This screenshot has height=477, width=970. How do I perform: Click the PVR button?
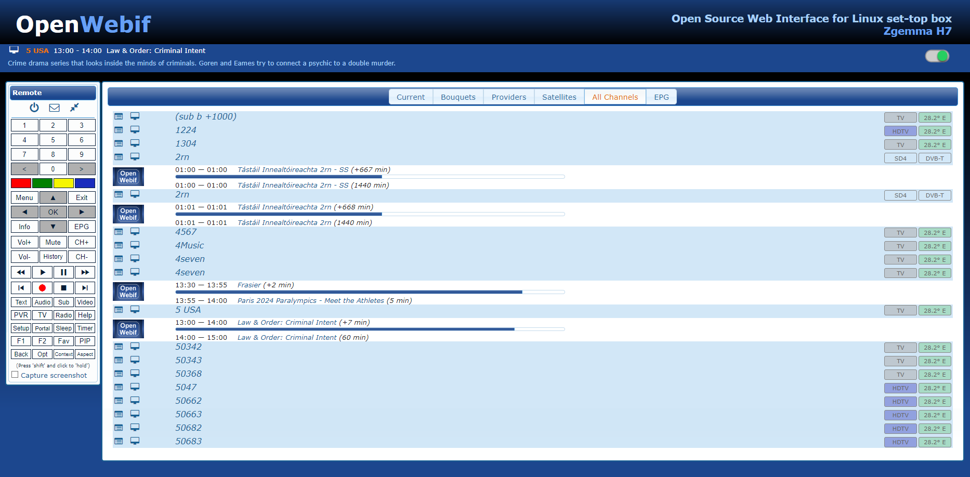coord(21,315)
